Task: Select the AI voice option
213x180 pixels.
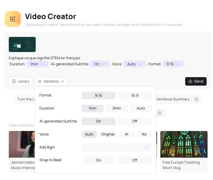Action: pyautogui.click(x=126, y=134)
